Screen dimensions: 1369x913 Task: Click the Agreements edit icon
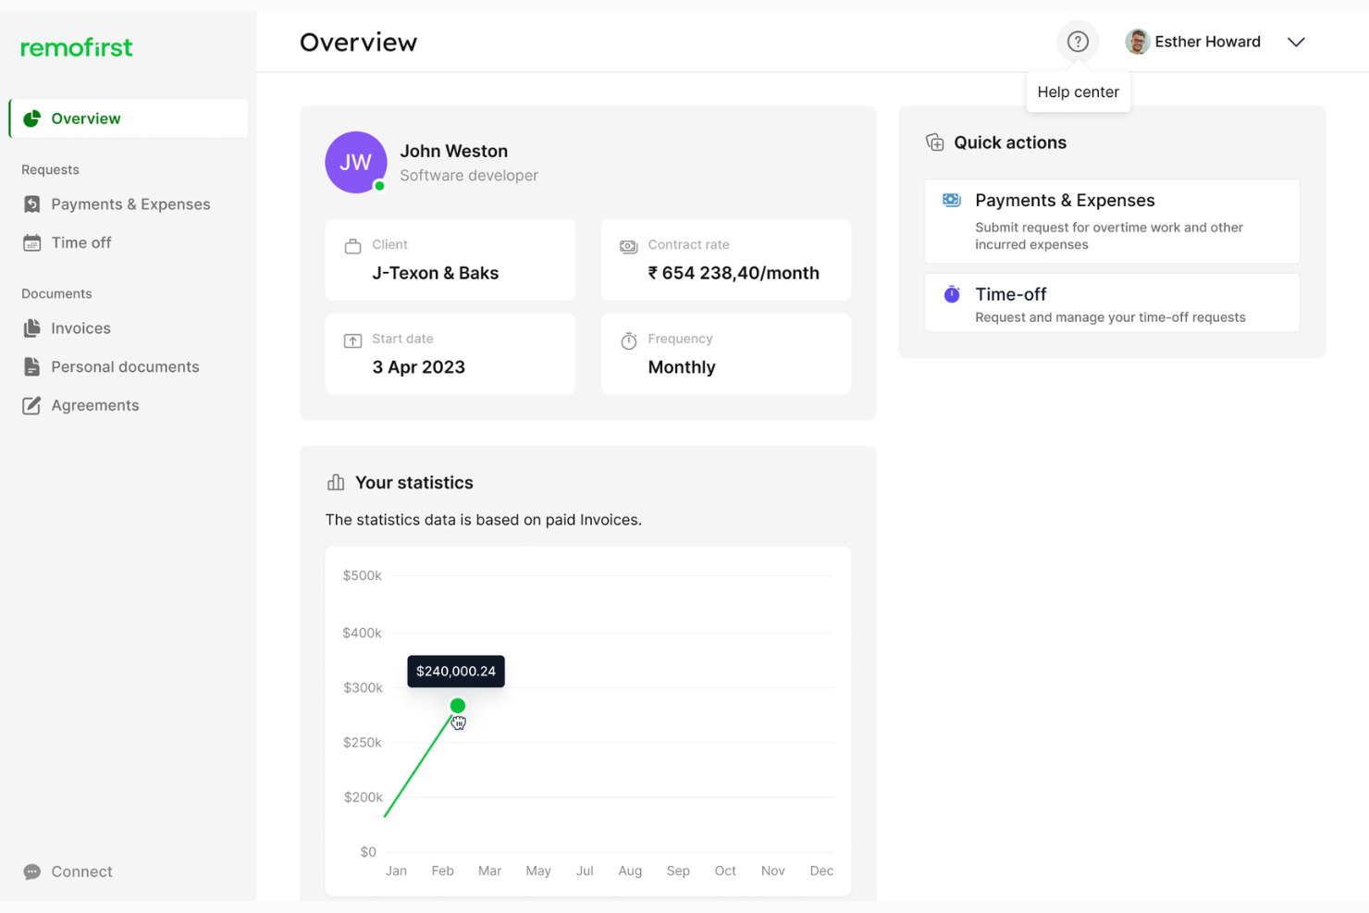[x=31, y=405]
